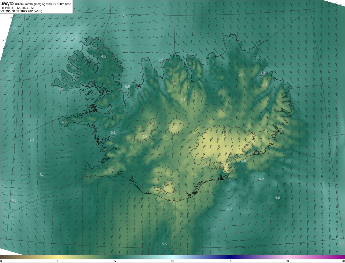Click the 5.1 value over the ocean
Screen dimensions: 345x263
(42, 175)
